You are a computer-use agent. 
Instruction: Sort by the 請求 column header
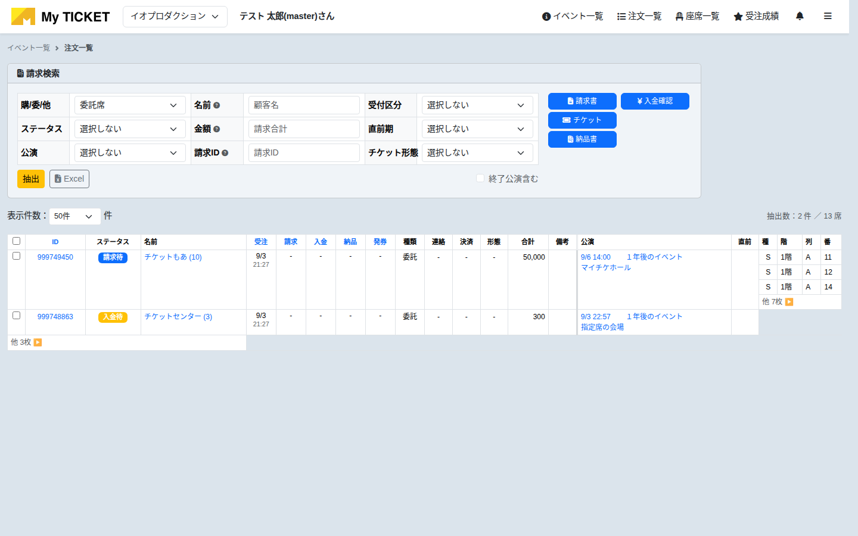point(291,242)
